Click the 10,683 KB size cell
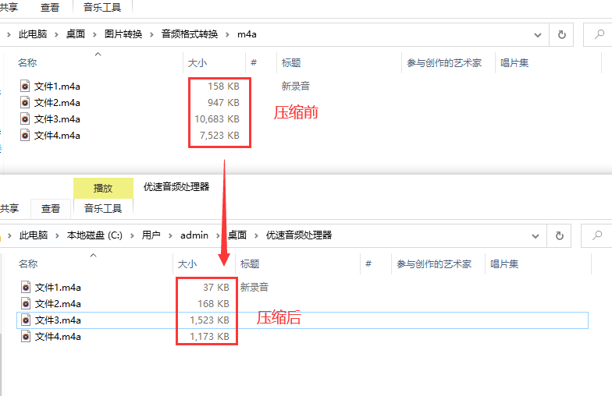 (x=217, y=118)
